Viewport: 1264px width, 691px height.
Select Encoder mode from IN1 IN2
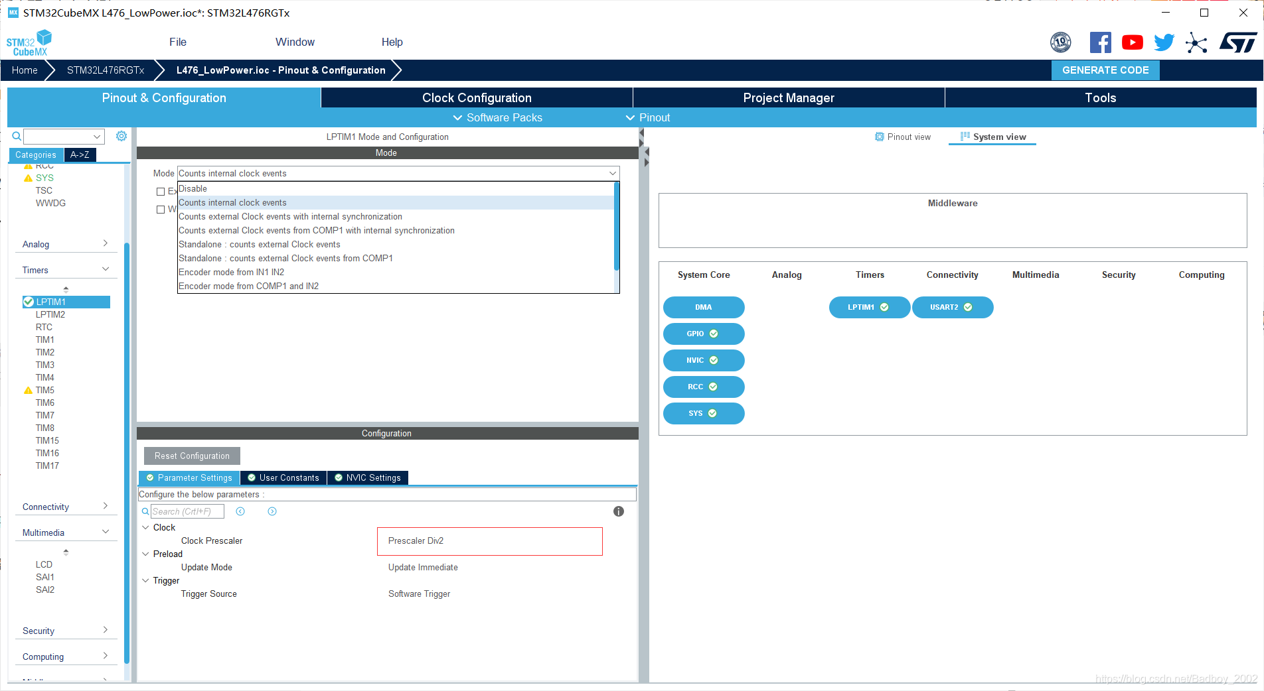pyautogui.click(x=396, y=273)
